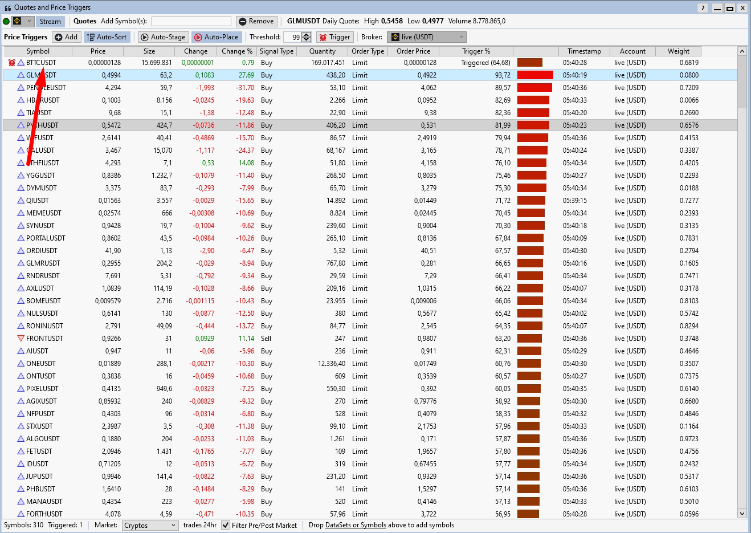Click the scrollbar down arrow
Screen dimensions: 751x533
coord(742,514)
